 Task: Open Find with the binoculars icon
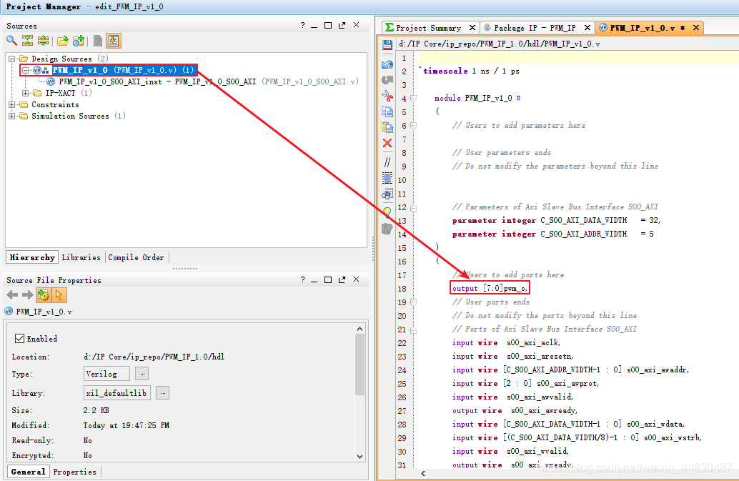click(x=387, y=194)
